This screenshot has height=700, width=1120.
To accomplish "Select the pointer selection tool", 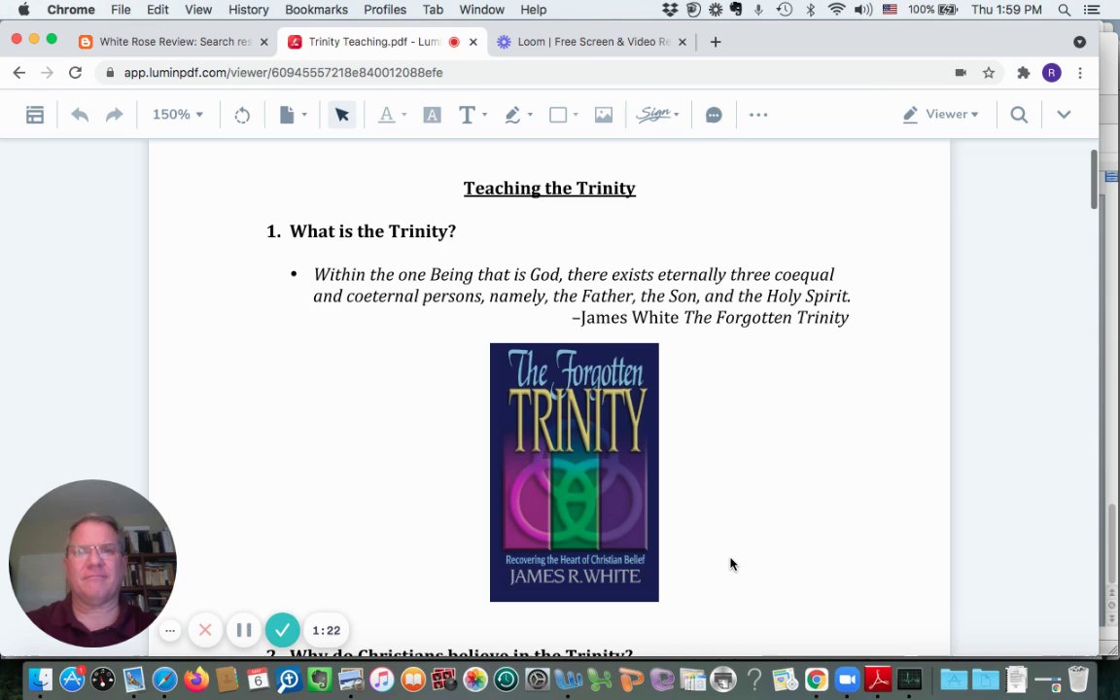I will tap(342, 115).
